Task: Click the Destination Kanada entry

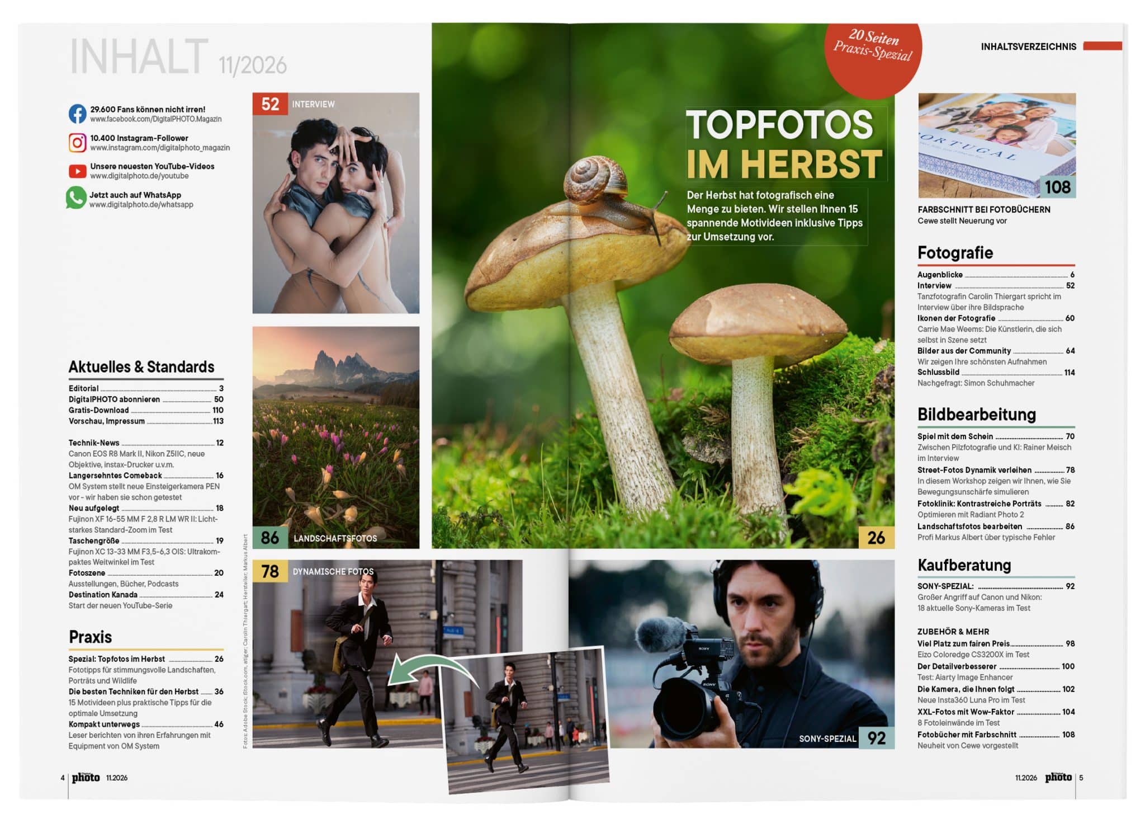Action: click(x=146, y=595)
